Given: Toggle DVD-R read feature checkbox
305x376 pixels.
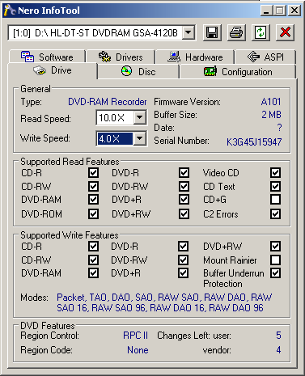Looking at the screenshot, I should click(x=184, y=172).
